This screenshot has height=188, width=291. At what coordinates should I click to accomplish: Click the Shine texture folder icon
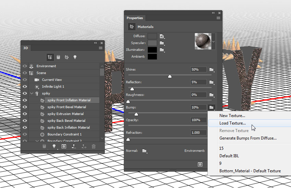tap(212, 70)
